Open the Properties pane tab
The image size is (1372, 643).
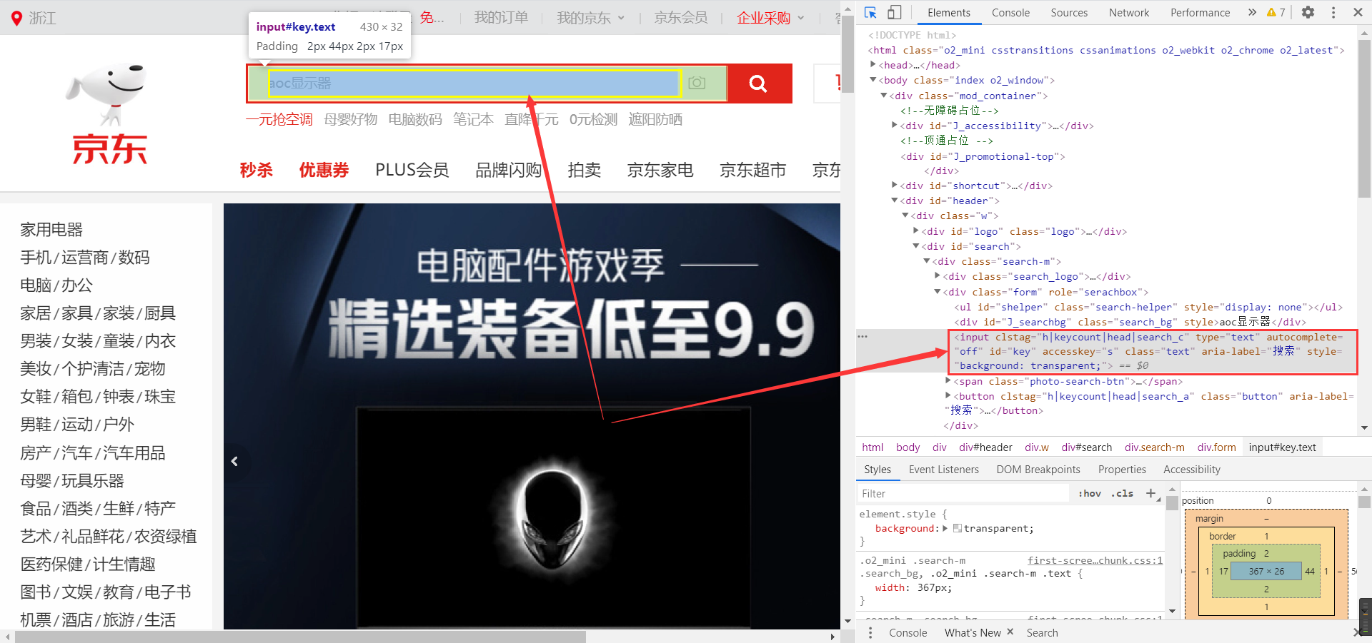click(1122, 469)
